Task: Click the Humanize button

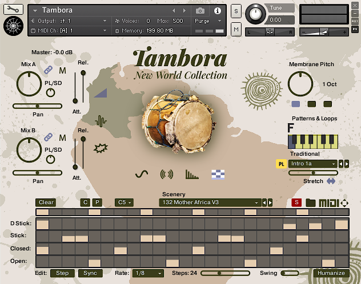Action: click(331, 273)
